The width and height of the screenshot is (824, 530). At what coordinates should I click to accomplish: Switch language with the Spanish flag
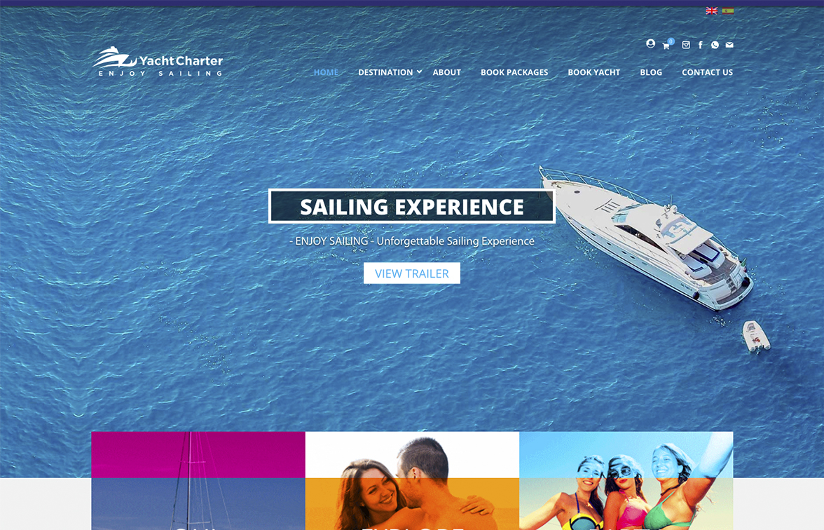click(x=728, y=11)
